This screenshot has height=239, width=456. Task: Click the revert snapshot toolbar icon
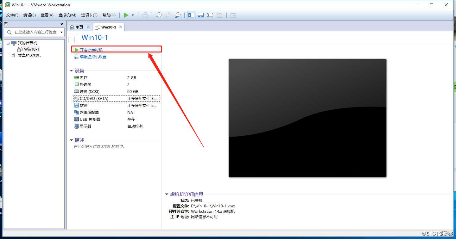tap(168, 15)
